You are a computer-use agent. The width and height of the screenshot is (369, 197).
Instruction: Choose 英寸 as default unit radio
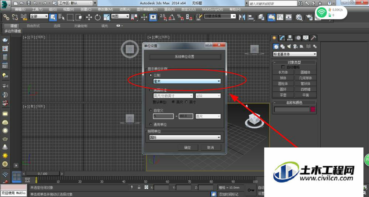click(x=186, y=102)
